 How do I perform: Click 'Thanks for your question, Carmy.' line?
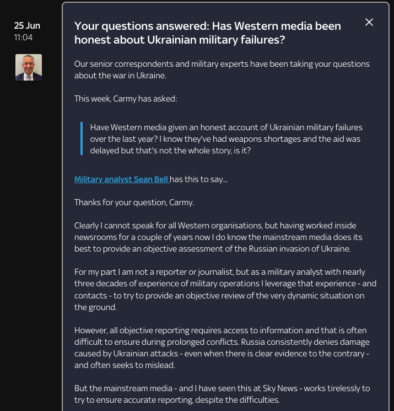[x=134, y=202]
